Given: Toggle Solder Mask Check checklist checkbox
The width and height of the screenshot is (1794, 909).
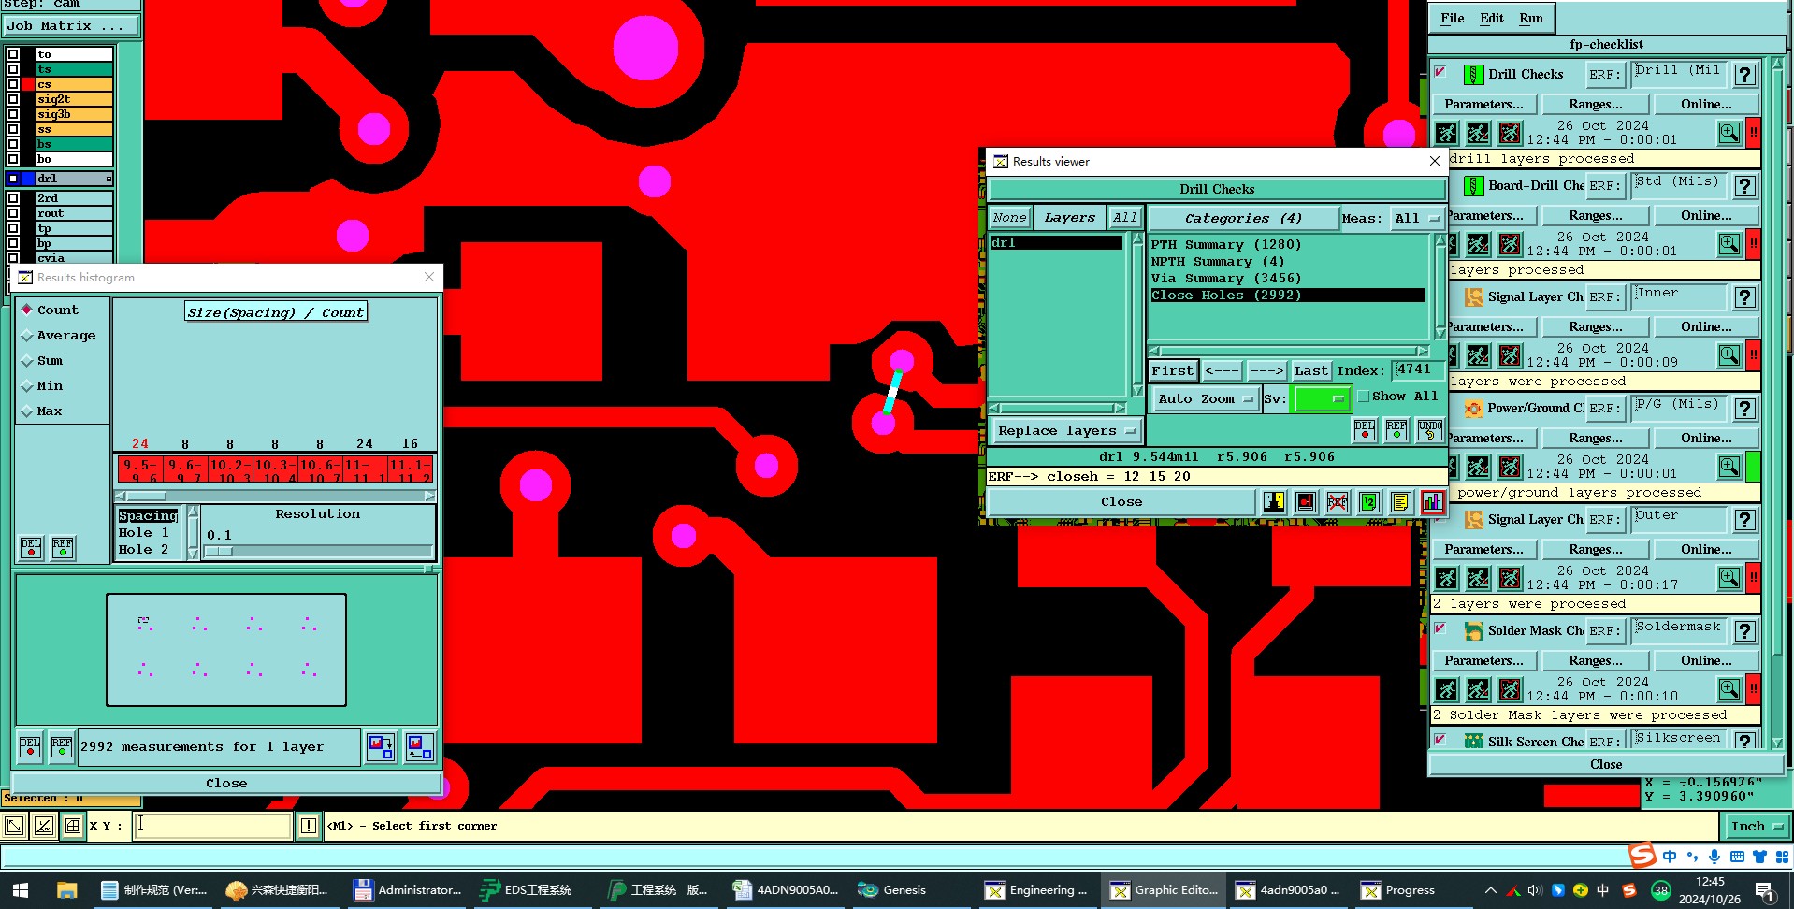Looking at the screenshot, I should [1440, 628].
